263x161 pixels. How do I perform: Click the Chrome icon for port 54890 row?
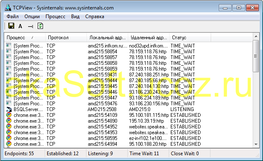[x=9, y=121]
